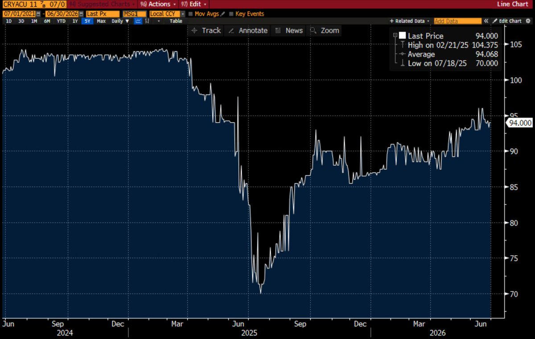Click the Average marker icon in legend
The image size is (535, 339).
[x=403, y=54]
